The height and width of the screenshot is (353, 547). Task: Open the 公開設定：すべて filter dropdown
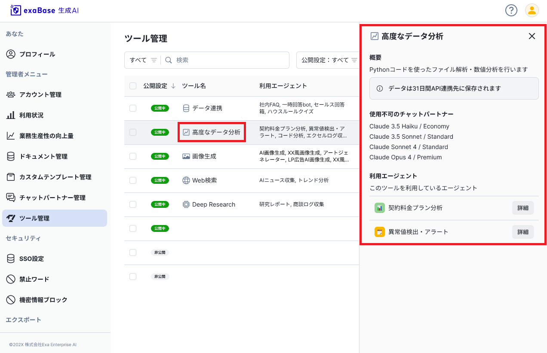329,60
